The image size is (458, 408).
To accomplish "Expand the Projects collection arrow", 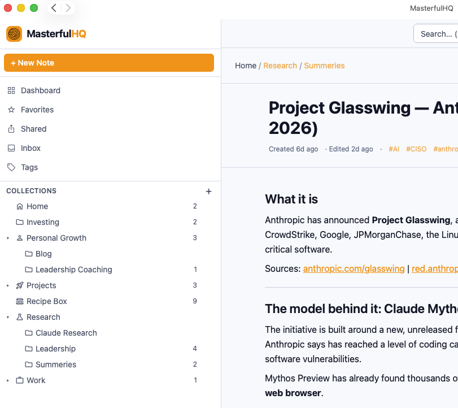I will point(8,285).
